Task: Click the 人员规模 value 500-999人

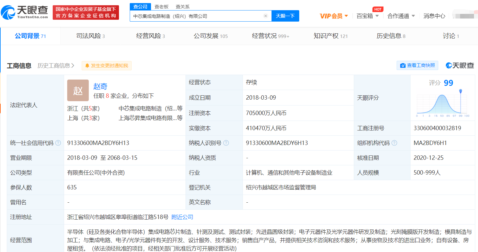Action: [x=427, y=173]
